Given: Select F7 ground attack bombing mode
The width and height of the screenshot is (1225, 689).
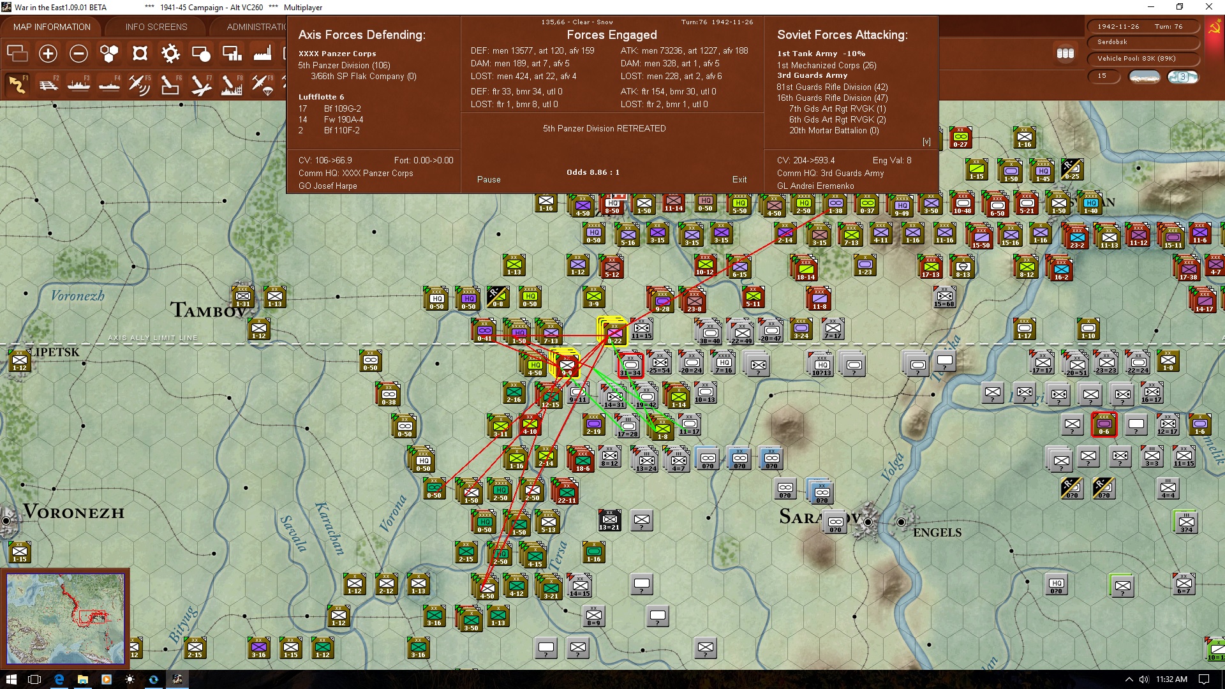Looking at the screenshot, I should pyautogui.click(x=201, y=84).
